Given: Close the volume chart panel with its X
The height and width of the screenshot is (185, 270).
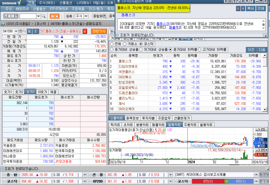Looking at the screenshot, I should click(x=266, y=150).
